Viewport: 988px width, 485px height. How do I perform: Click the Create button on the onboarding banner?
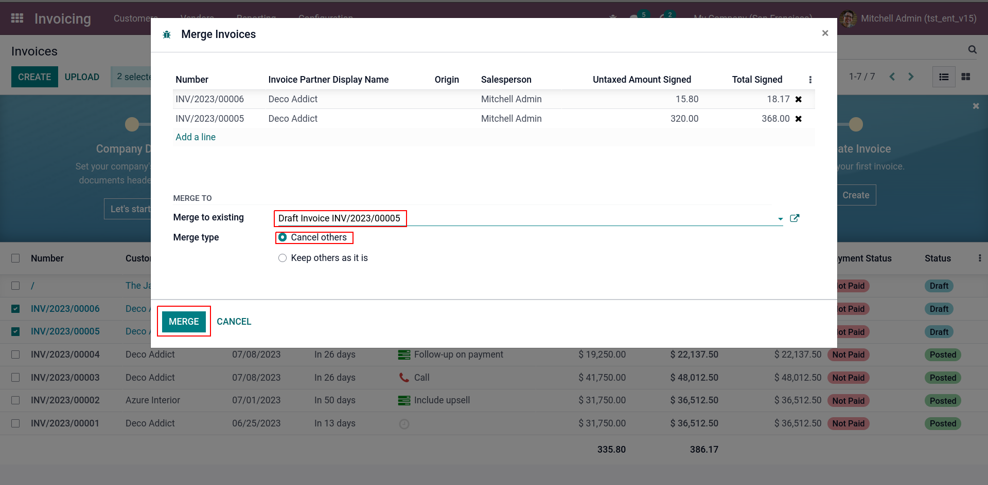point(856,195)
